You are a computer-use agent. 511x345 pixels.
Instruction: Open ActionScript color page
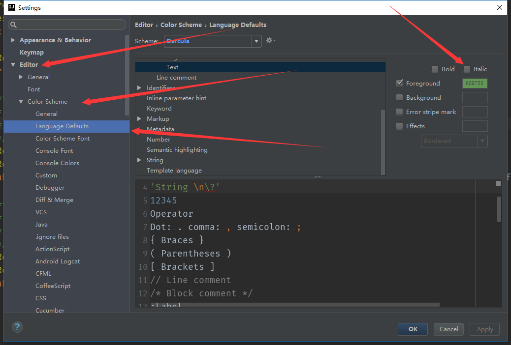(x=52, y=249)
